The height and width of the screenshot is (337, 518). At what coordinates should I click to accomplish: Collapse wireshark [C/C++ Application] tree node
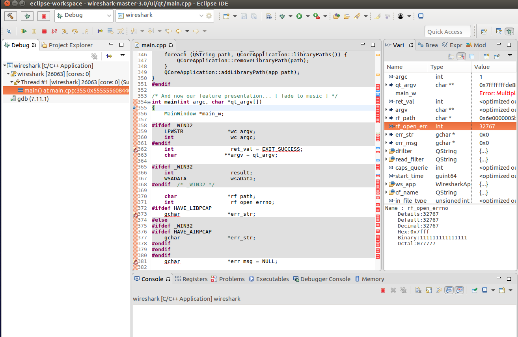[5, 66]
